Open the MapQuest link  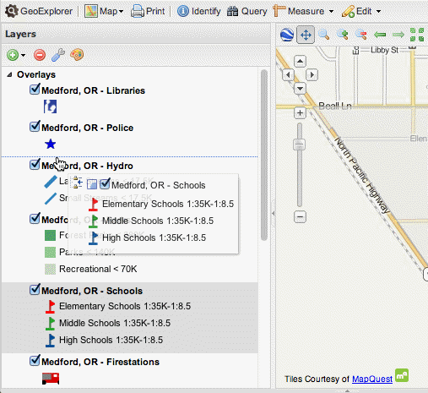click(372, 379)
